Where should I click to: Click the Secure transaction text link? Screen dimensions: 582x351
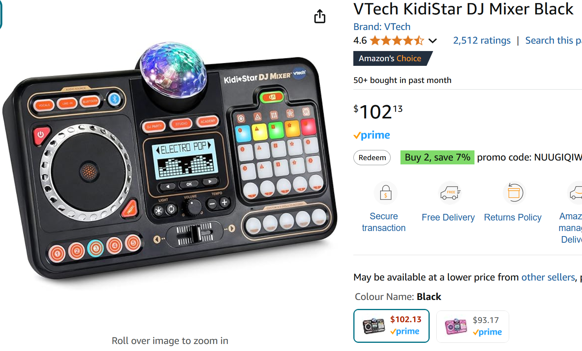point(384,222)
